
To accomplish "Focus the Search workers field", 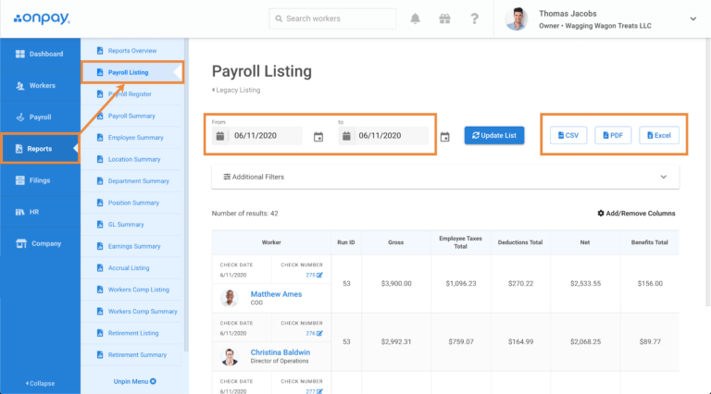I will (x=332, y=18).
